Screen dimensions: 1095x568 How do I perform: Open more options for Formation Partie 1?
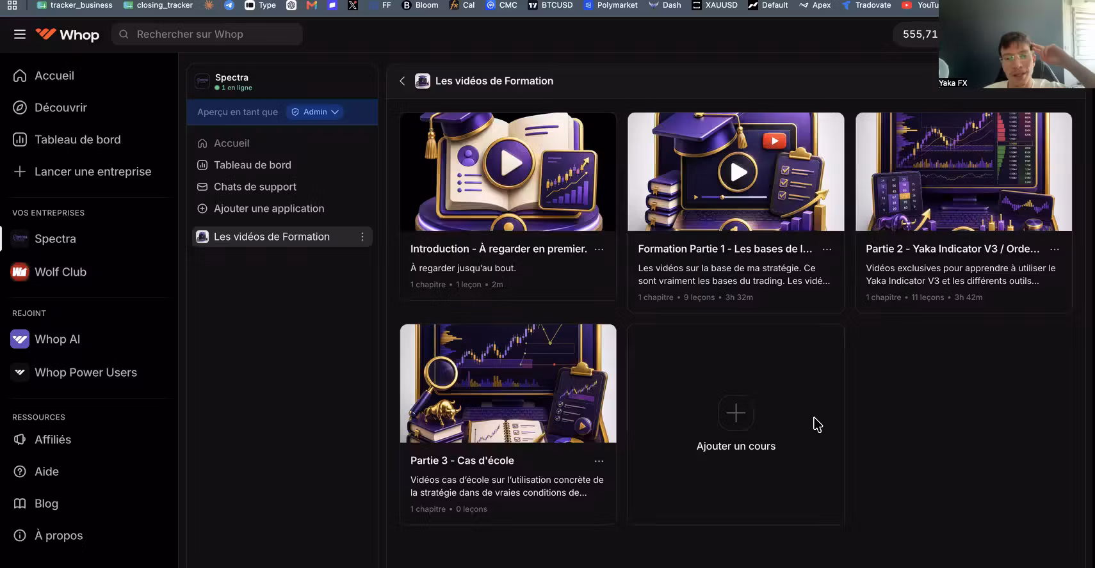point(827,249)
